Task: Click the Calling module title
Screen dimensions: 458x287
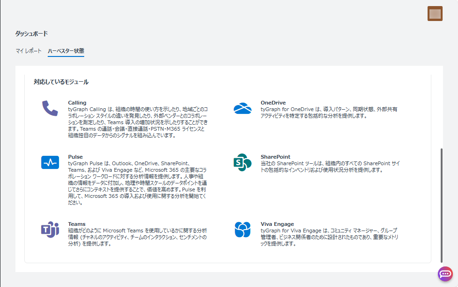Action: (77, 103)
